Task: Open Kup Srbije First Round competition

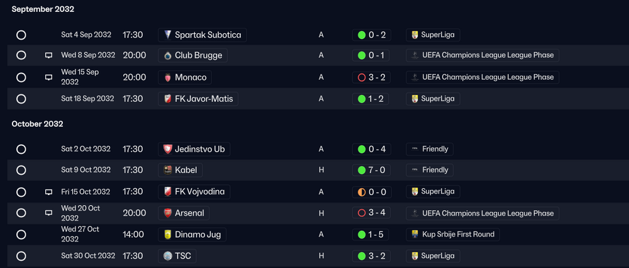Action: pos(453,234)
